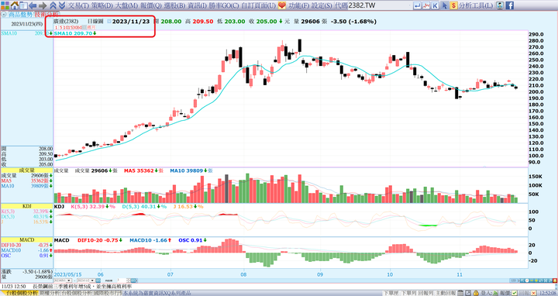Open date dropdown beside 2023/11/23
Image resolution: width=558 pixels, height=296 pixels.
(x=109, y=22)
